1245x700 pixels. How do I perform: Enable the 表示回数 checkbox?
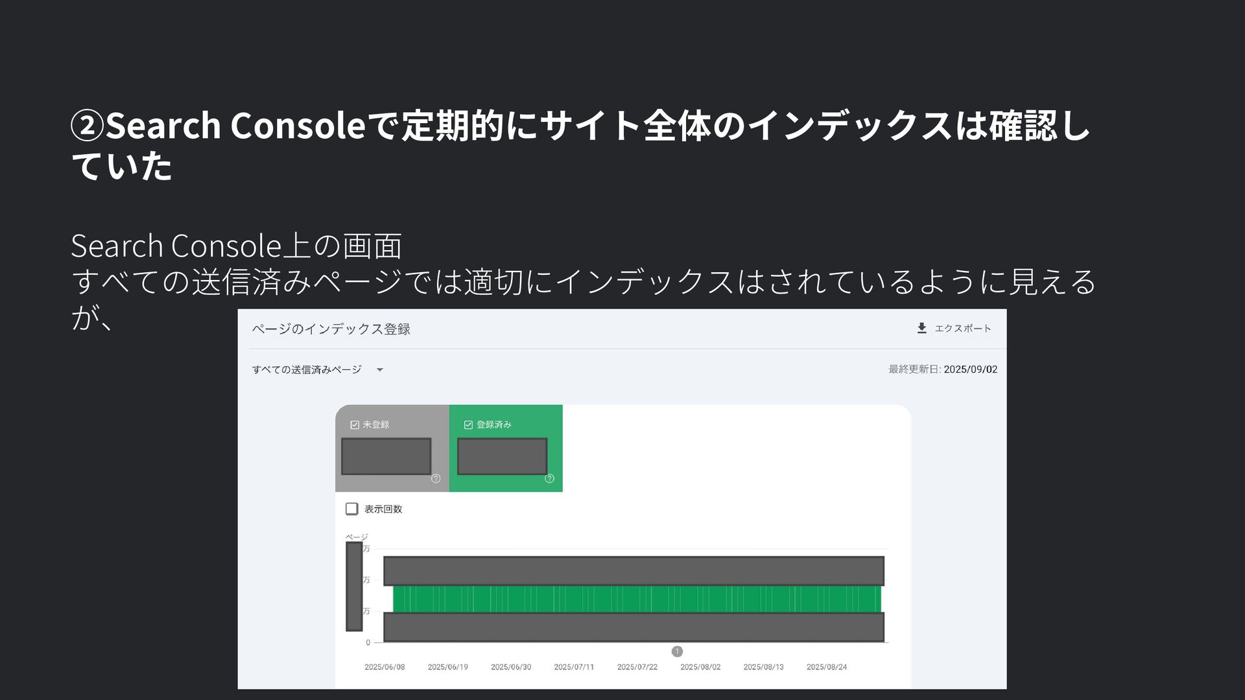351,509
